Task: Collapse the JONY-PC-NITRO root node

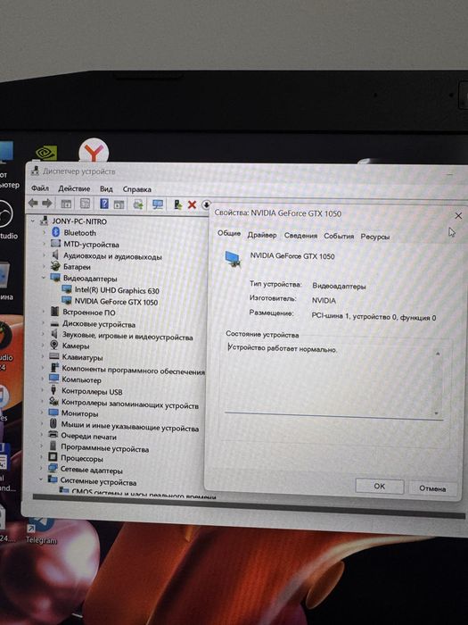Action: (x=34, y=221)
